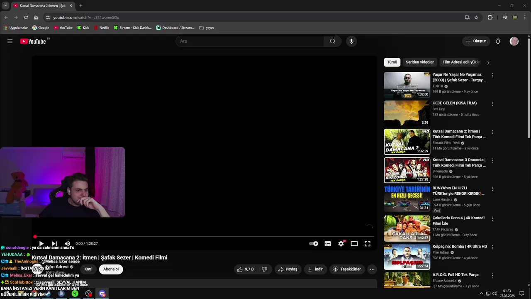Click the video progress bar scrubber
This screenshot has width=531, height=299.
tap(35, 237)
